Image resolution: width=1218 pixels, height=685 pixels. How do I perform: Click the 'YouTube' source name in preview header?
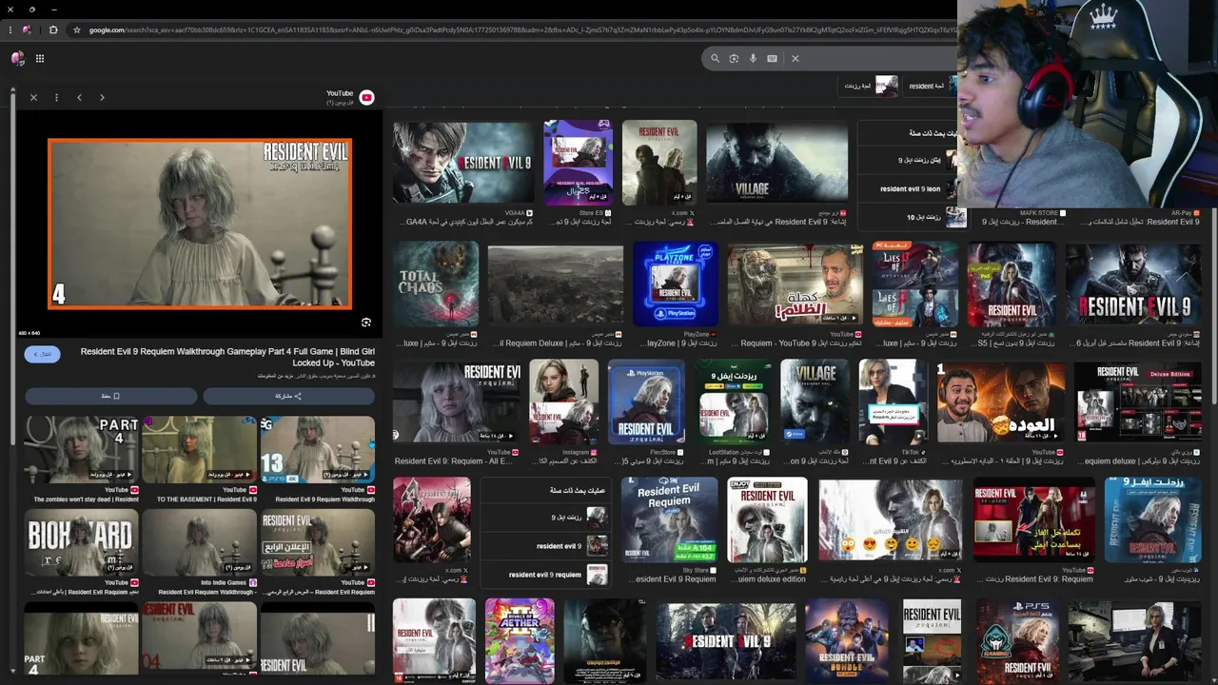[x=340, y=93]
